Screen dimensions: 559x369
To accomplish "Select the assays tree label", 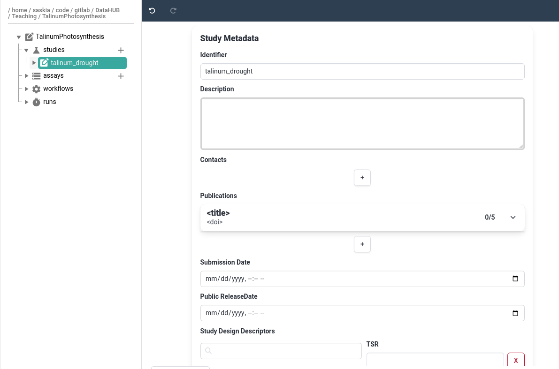I will coord(54,76).
